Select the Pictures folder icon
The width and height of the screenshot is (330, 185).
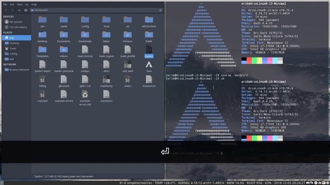127,35
